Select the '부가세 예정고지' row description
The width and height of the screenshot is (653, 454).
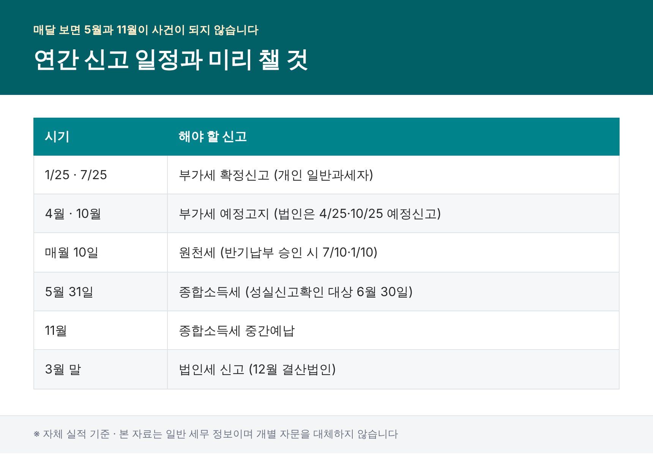393,214
